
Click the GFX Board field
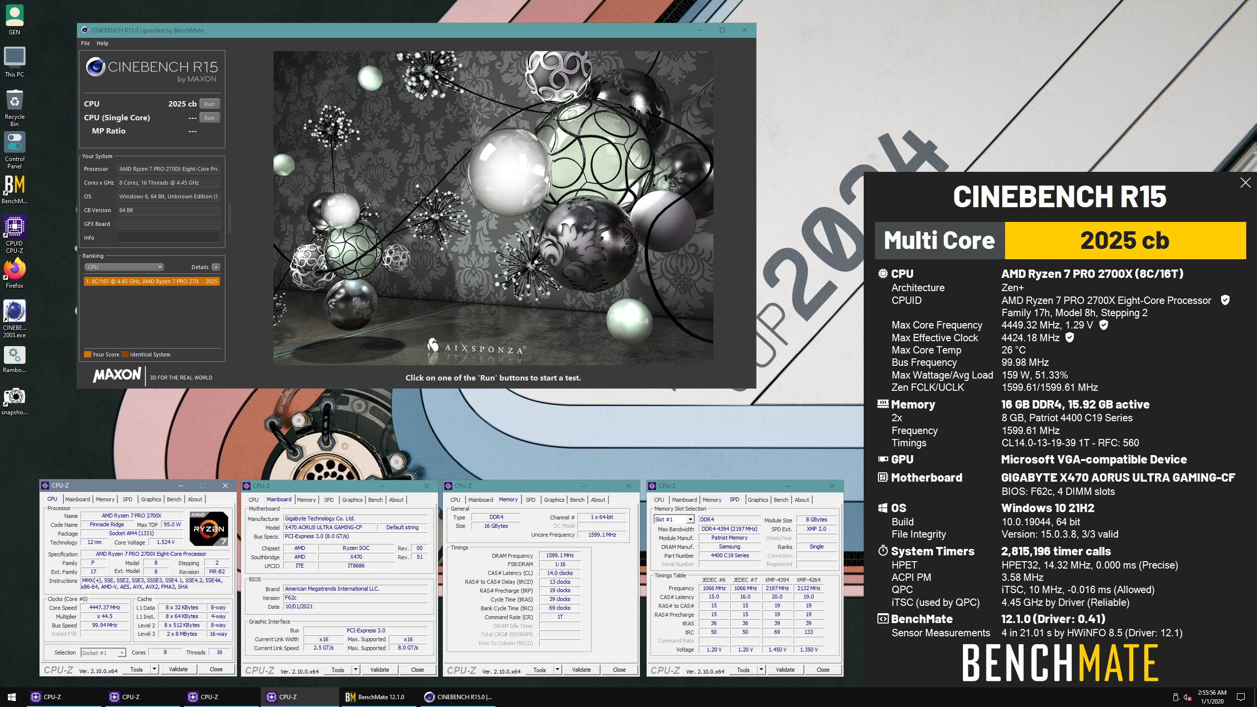tap(168, 224)
